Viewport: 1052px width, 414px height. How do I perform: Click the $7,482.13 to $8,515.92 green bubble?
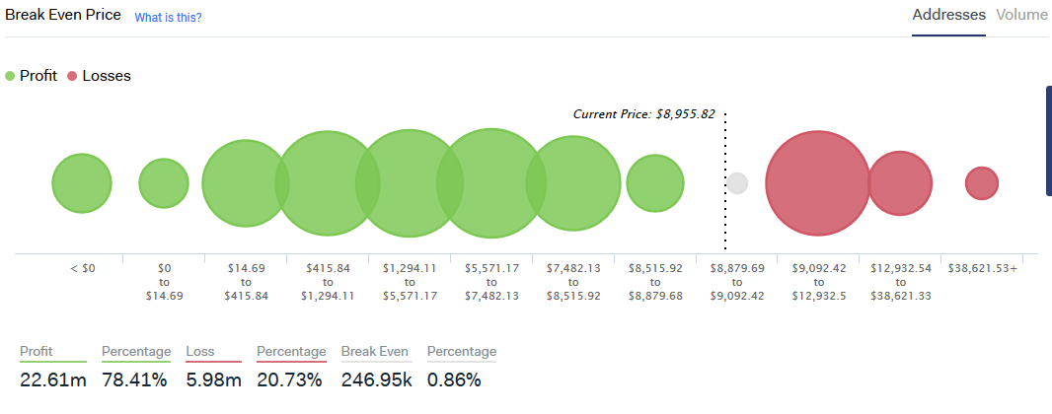tap(573, 183)
